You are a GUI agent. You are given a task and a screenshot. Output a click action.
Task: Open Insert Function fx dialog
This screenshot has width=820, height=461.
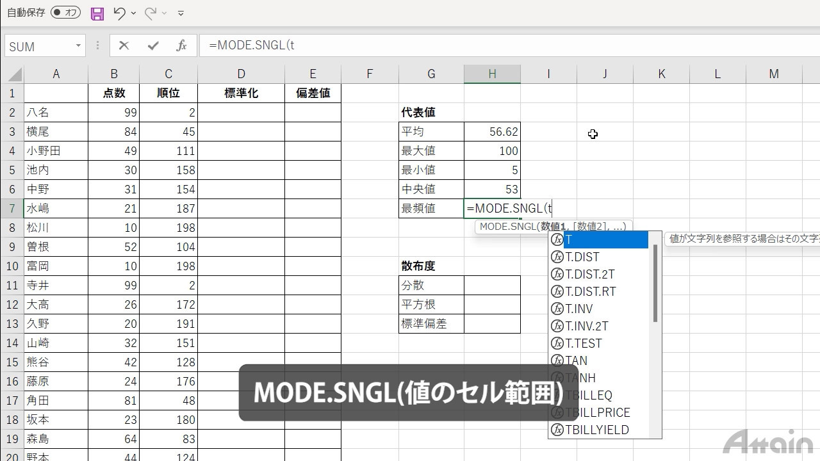(x=181, y=45)
